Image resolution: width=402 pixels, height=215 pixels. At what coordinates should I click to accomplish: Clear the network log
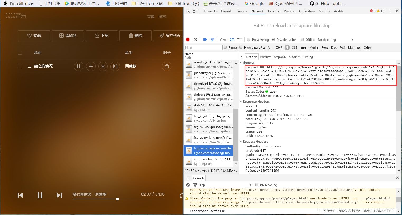(195, 39)
